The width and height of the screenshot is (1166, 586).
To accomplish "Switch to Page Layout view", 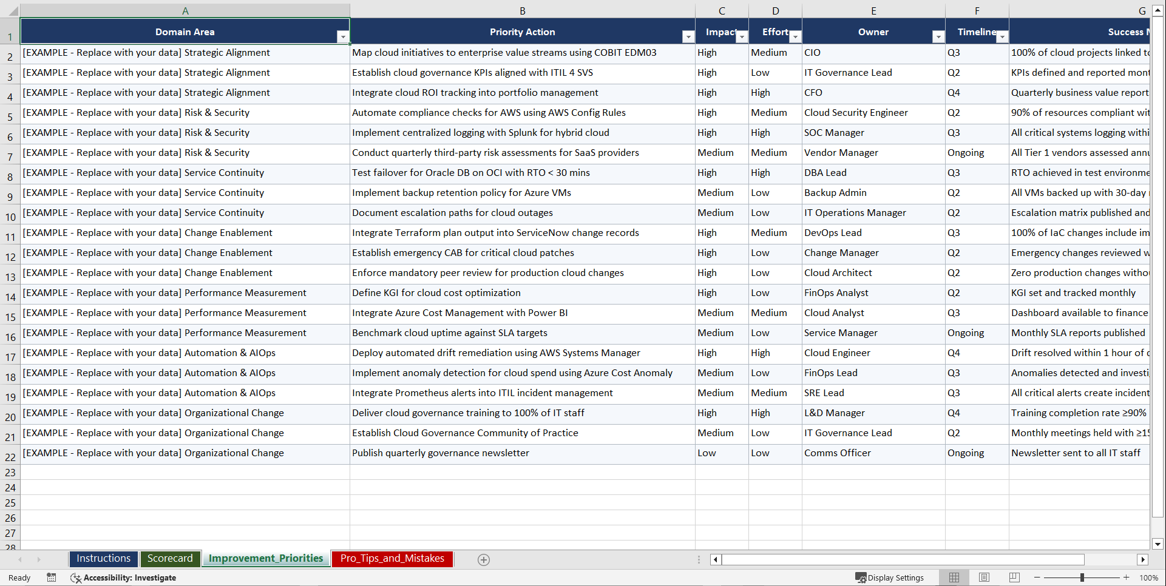I will pyautogui.click(x=984, y=578).
